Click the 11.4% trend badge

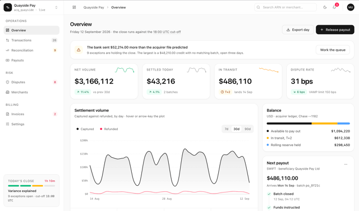(82, 92)
